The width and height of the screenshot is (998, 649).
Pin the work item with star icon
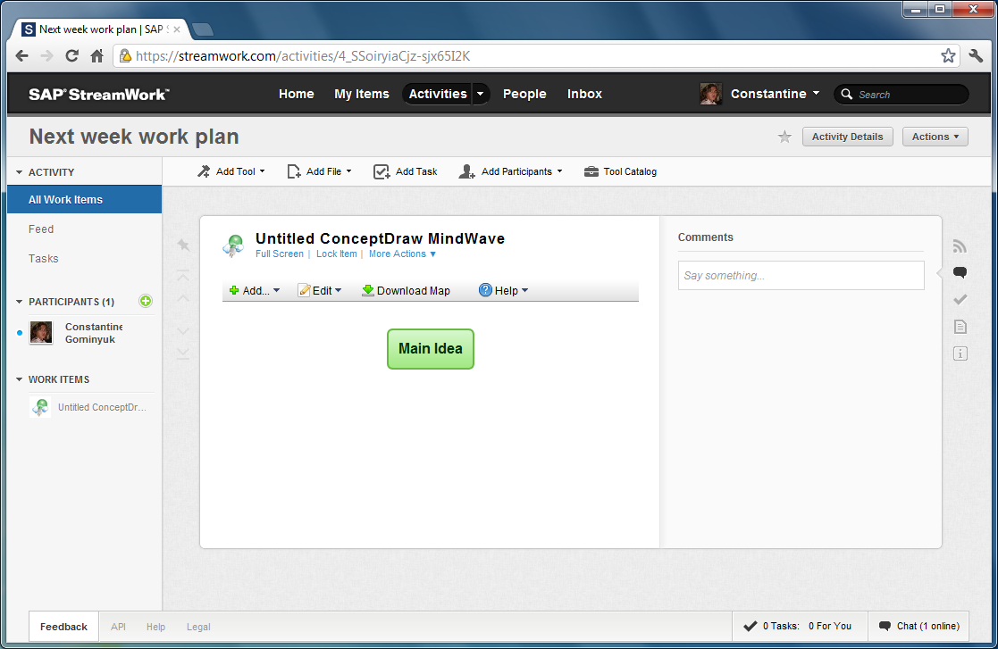coord(183,245)
